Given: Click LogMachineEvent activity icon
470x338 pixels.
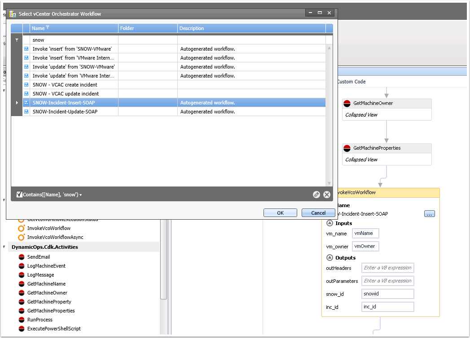Looking at the screenshot, I should click(x=21, y=266).
